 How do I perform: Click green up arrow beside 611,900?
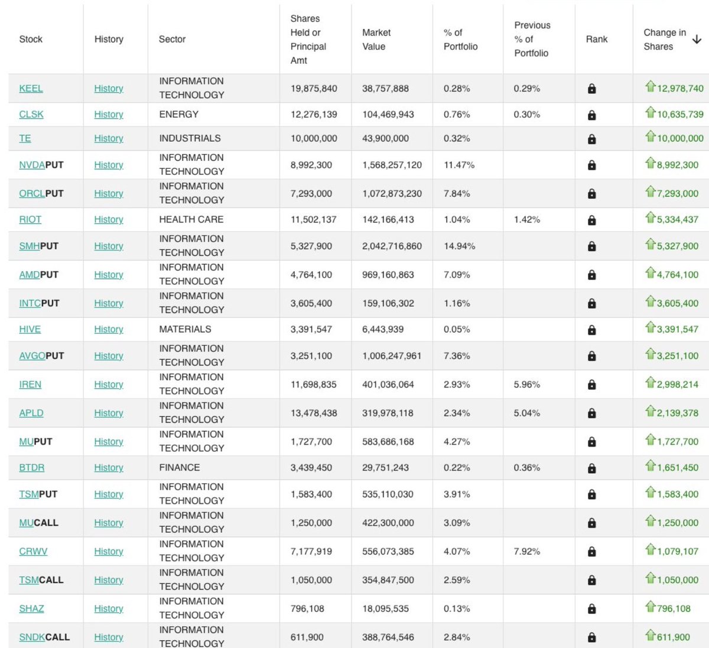point(651,636)
